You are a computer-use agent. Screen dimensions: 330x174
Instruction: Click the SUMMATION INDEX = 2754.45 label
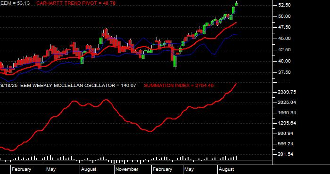pos(179,86)
